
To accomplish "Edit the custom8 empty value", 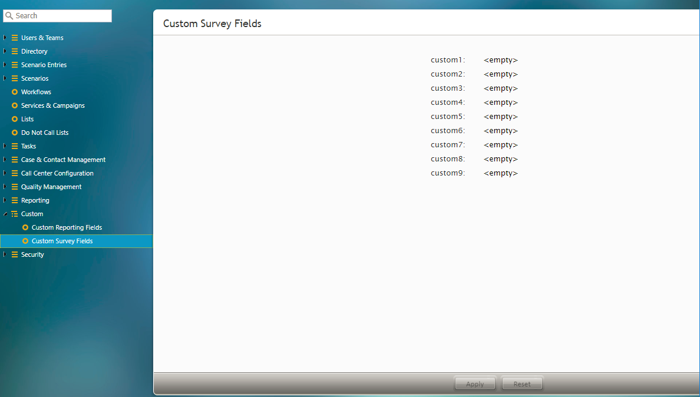I will 501,159.
